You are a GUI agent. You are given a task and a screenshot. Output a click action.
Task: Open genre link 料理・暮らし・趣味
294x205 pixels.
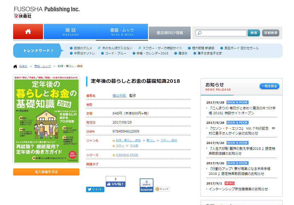128,140
